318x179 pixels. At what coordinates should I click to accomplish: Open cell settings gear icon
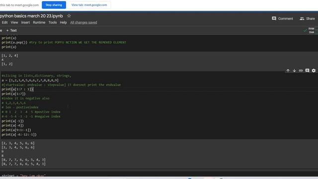pos(314,71)
